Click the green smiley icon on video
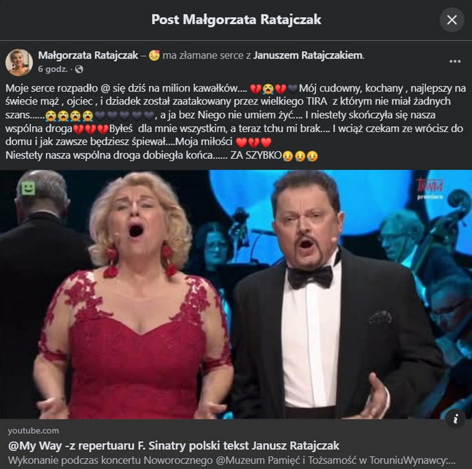Viewport: 472px width, 469px height. [x=28, y=188]
